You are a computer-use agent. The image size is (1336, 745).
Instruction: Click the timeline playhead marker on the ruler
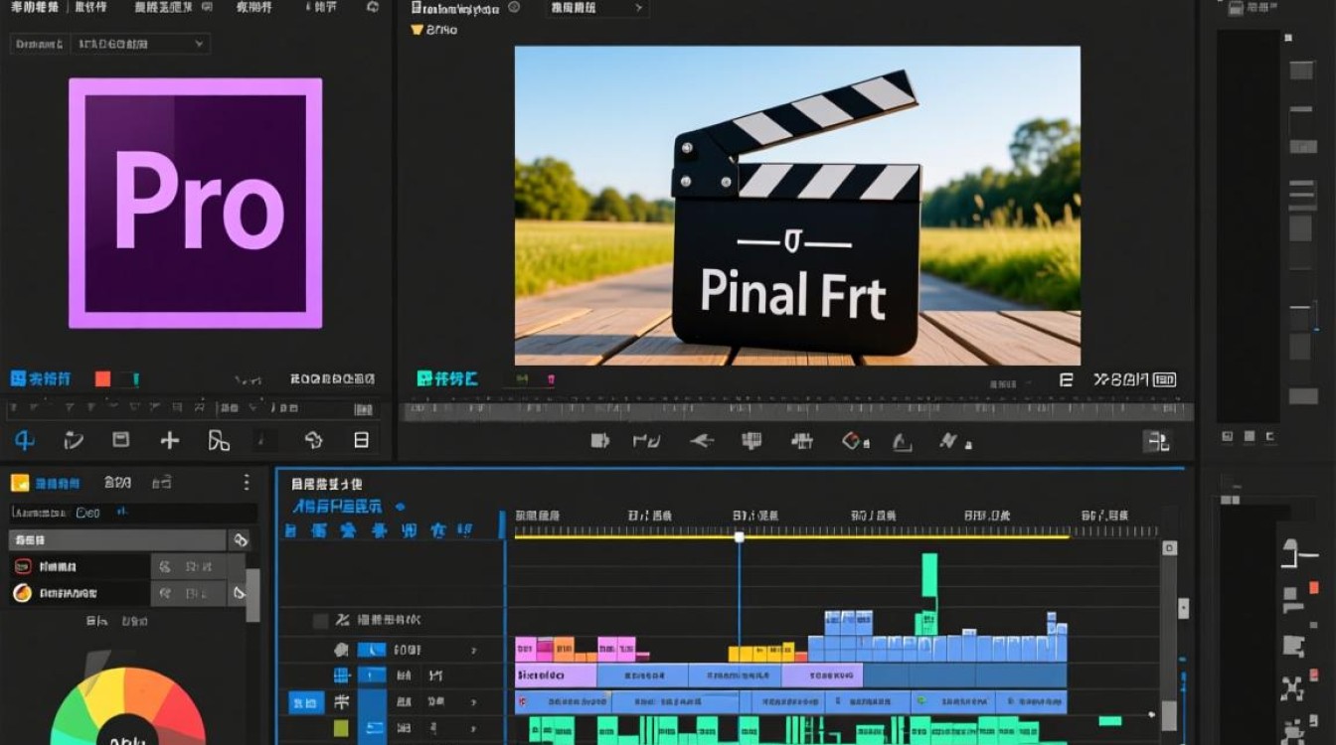pos(739,536)
